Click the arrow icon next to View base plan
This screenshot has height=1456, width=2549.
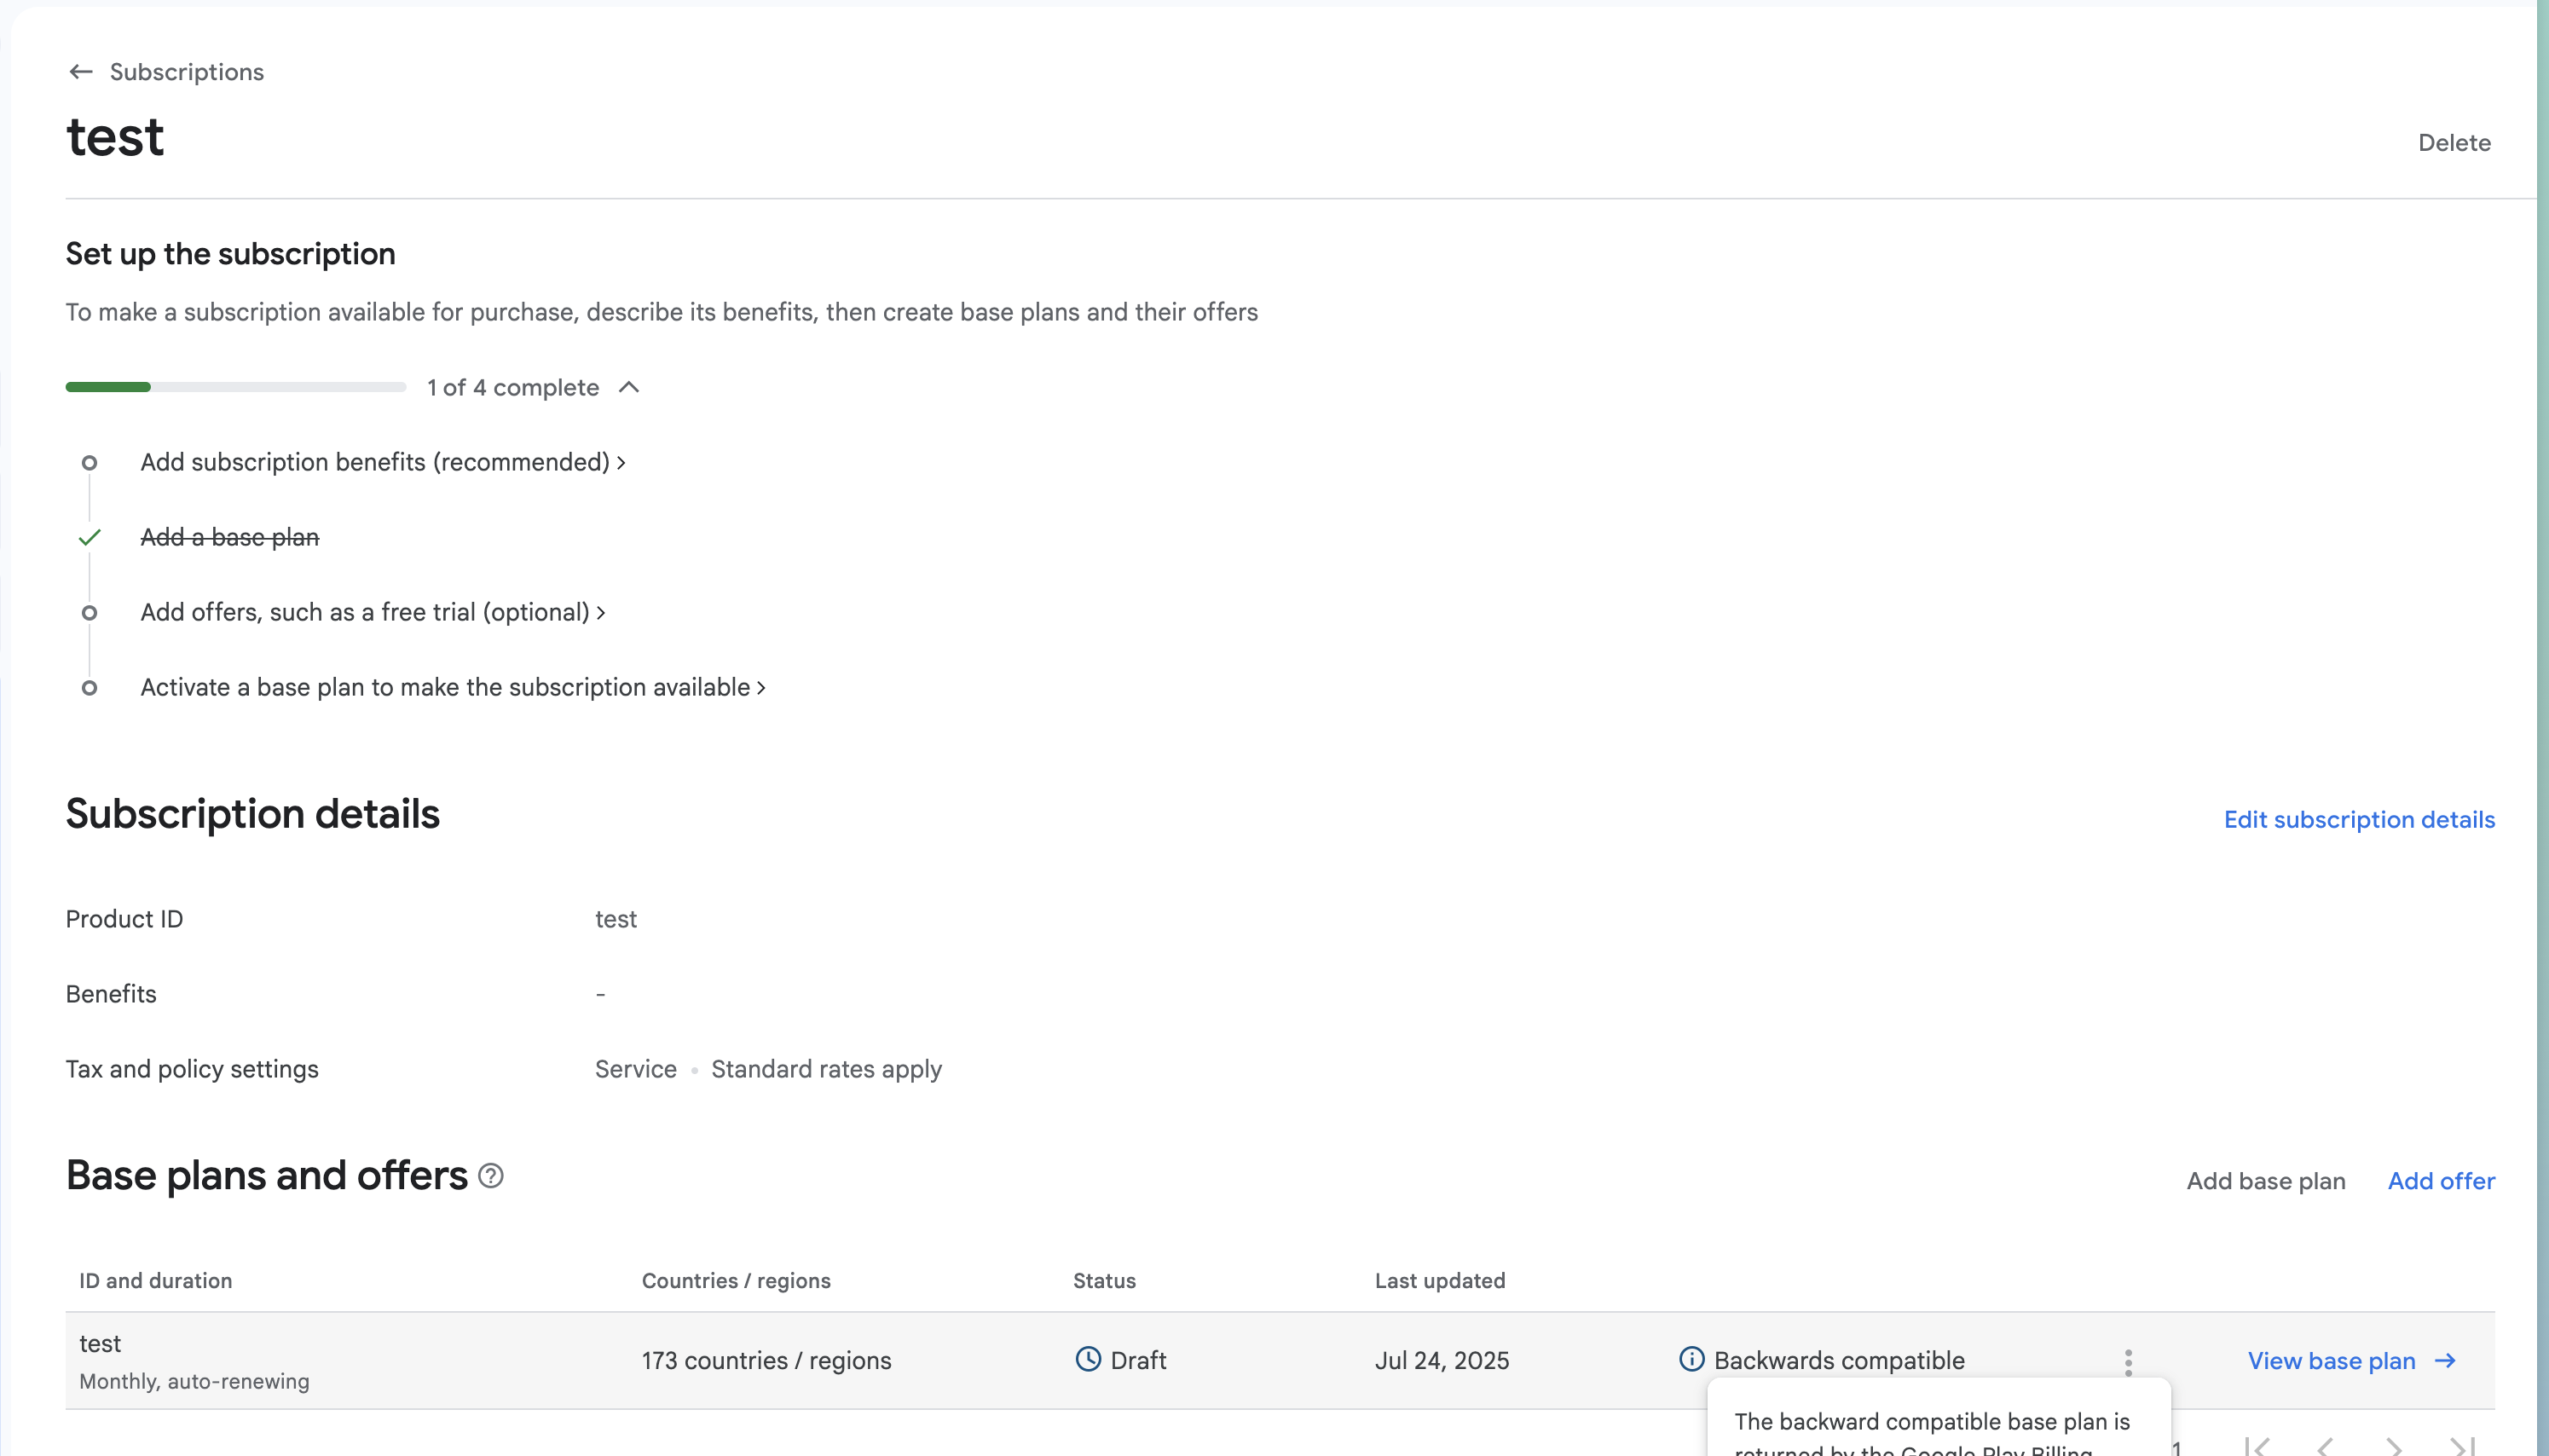click(x=2445, y=1361)
